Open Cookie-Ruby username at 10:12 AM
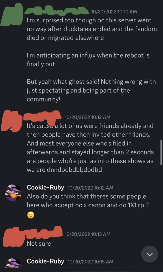This screenshot has height=272, width=163. point(45,188)
